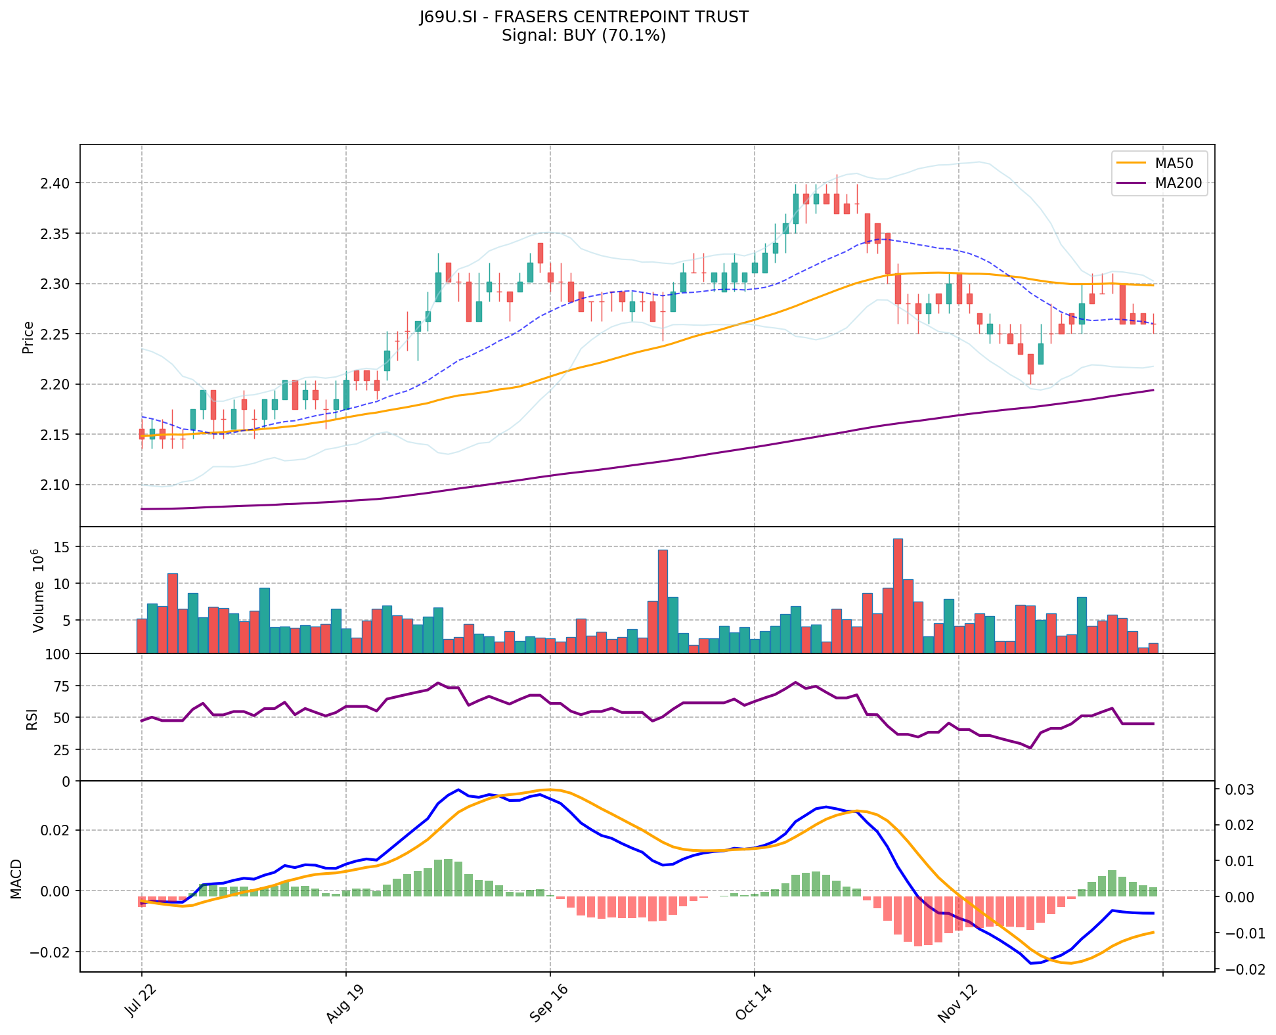Click the MA200 purple legend line swatch
Viewport: 1276px width, 1035px height.
click(x=1132, y=183)
